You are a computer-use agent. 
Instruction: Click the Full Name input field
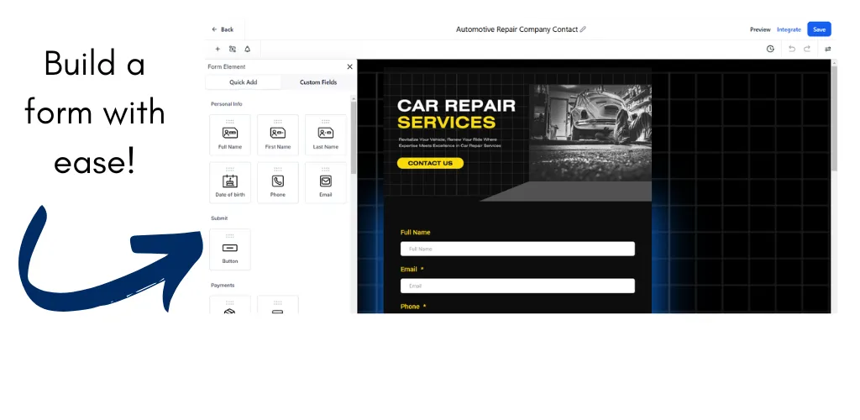[517, 249]
